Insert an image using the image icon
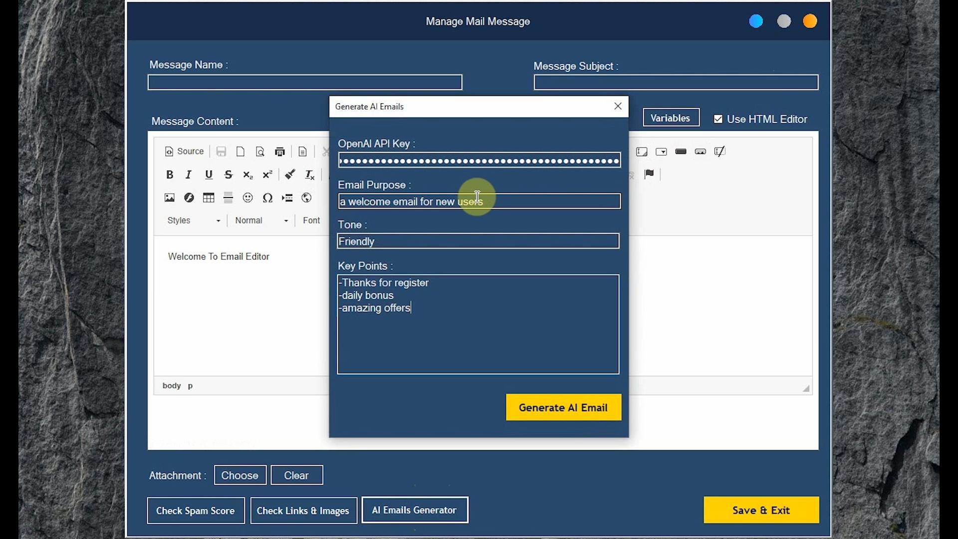The image size is (958, 539). point(170,198)
